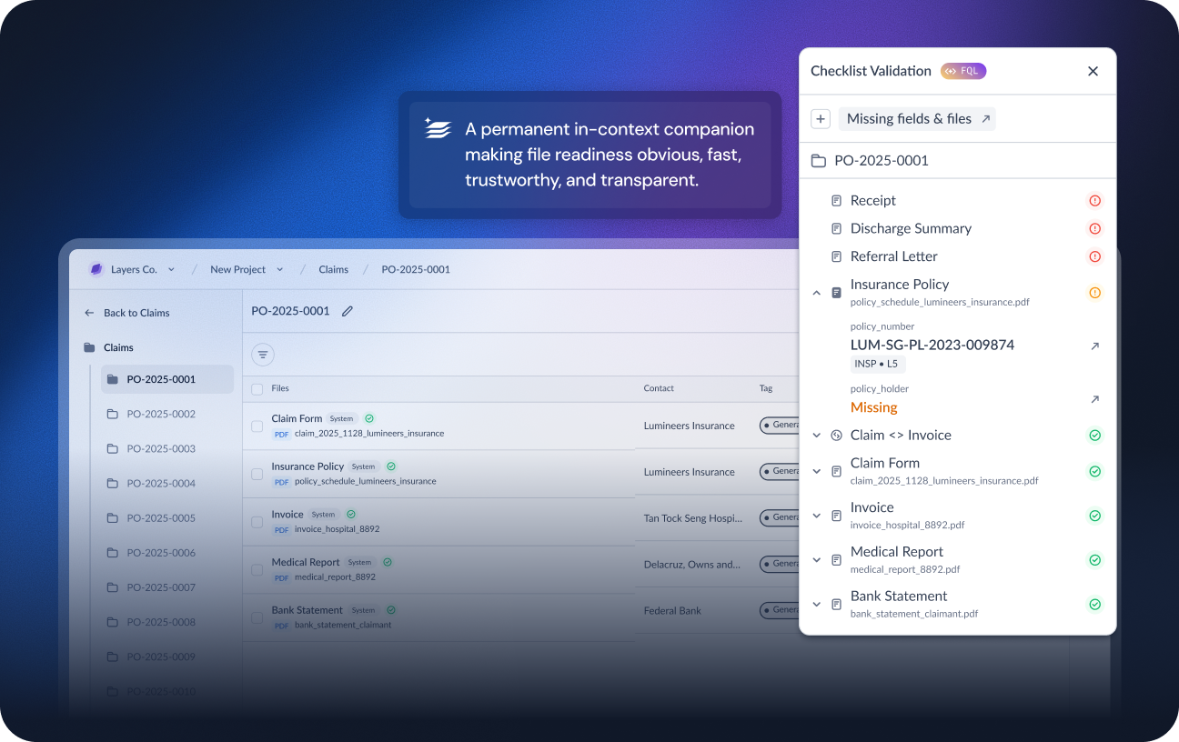
Task: Click the PO-2025-0001 breadcrumb
Action: pos(416,270)
